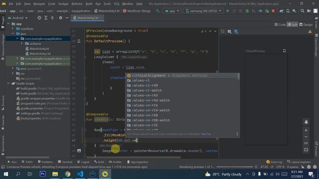Run the app with green play button
319x179 pixels.
228,11
